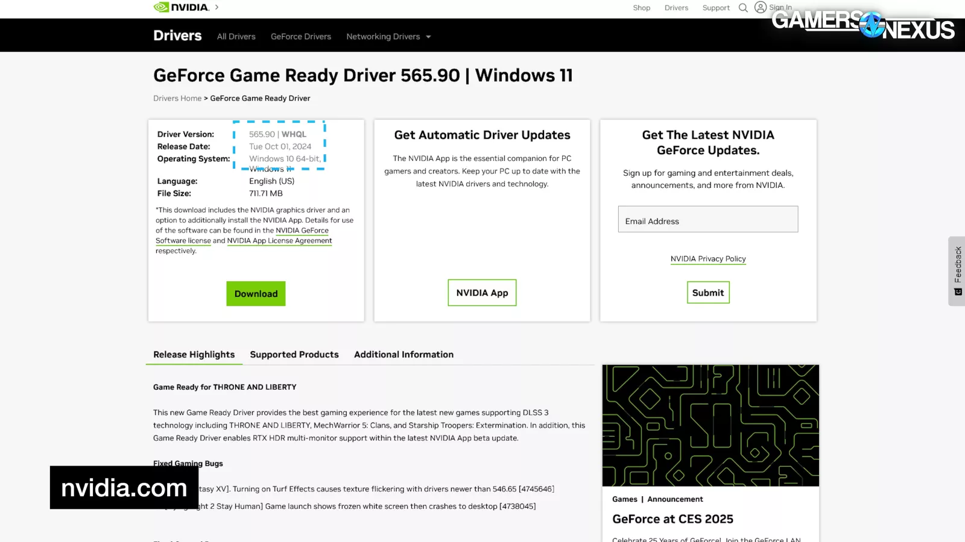
Task: Click the Sign In user icon
Action: (x=761, y=7)
